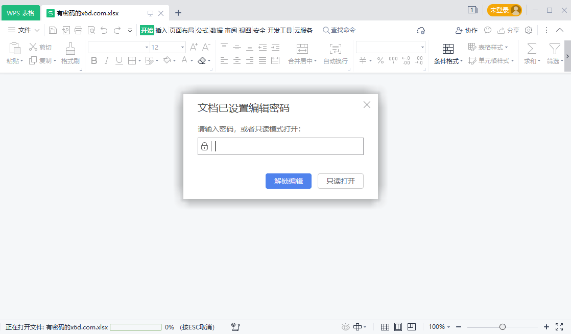This screenshot has height=334, width=571.
Task: Click the Cut (剪切) scissors icon
Action: tap(33, 47)
